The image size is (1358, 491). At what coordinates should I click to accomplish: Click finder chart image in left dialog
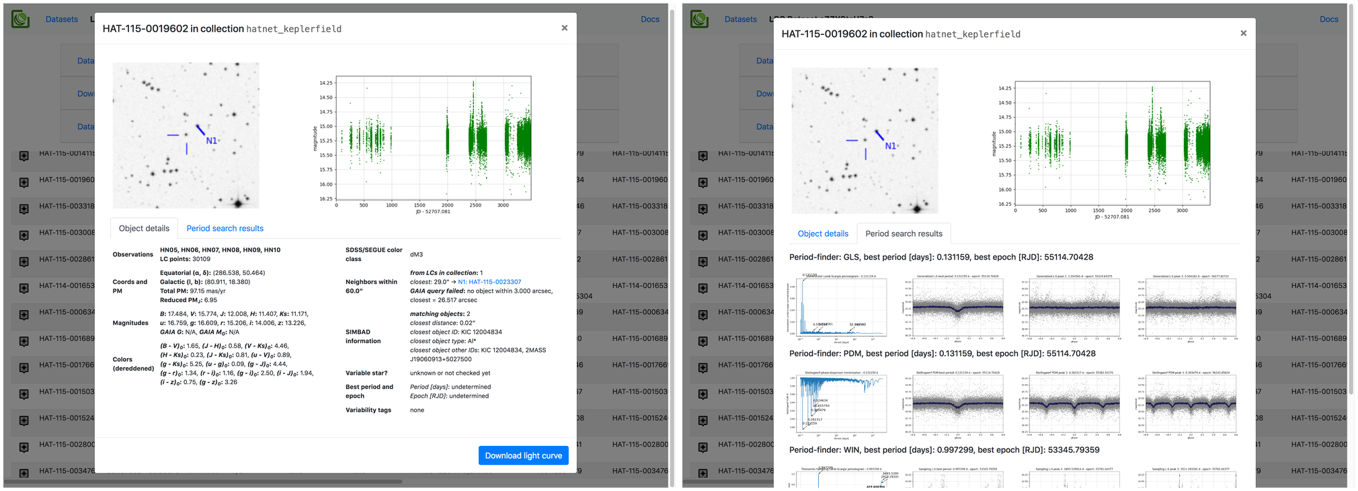coord(186,135)
